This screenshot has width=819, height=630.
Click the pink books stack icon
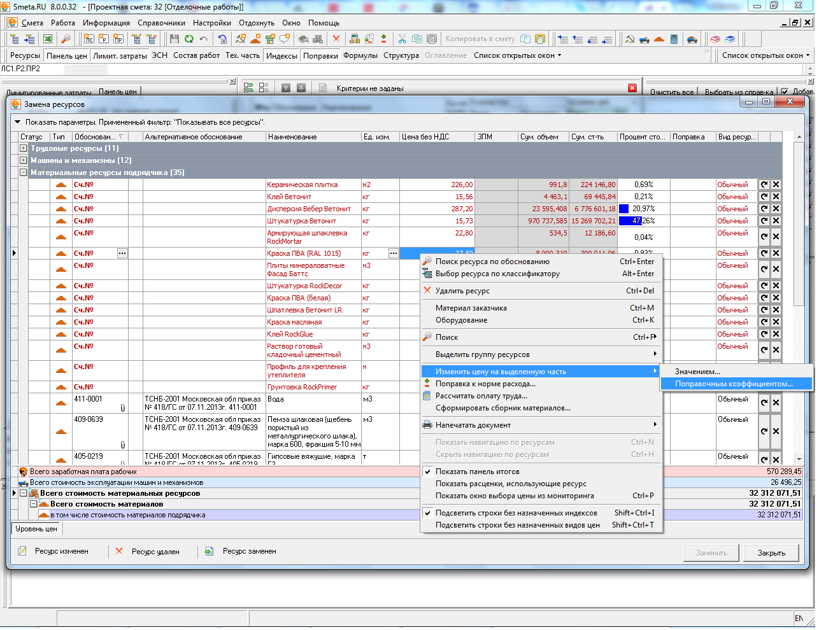point(715,39)
